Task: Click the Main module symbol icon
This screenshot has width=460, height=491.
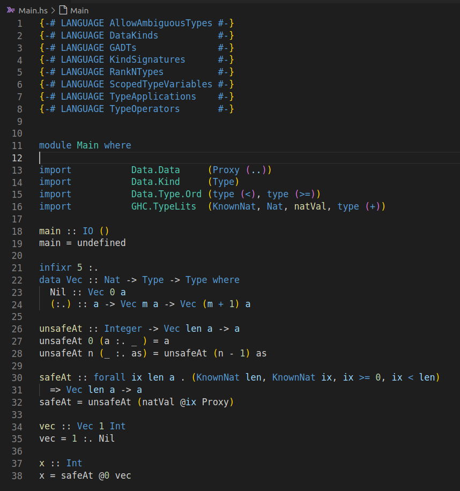Action: pos(63,10)
